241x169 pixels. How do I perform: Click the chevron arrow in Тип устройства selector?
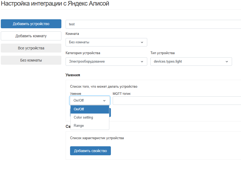pos(227,62)
